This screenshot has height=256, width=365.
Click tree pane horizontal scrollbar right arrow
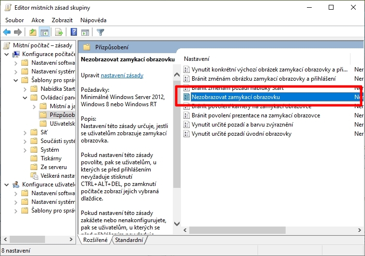pos(71,239)
